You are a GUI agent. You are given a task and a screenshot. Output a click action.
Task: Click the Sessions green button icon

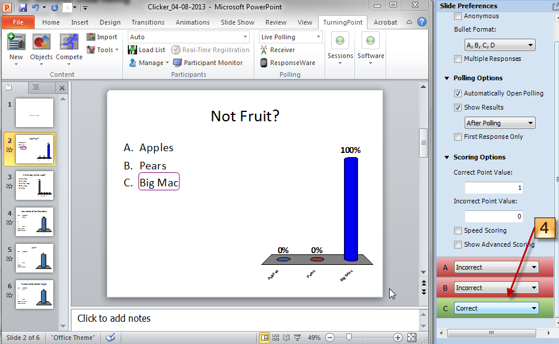point(340,40)
